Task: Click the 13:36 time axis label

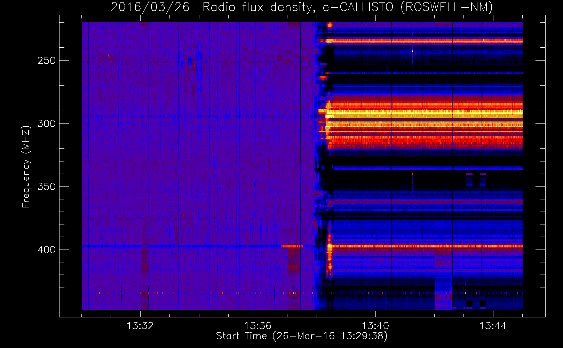Action: (x=258, y=326)
